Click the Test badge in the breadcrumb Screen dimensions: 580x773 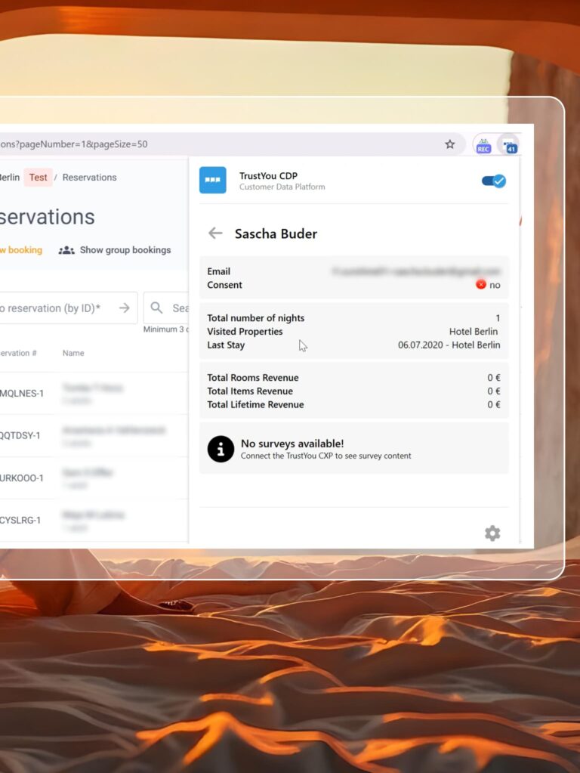38,178
